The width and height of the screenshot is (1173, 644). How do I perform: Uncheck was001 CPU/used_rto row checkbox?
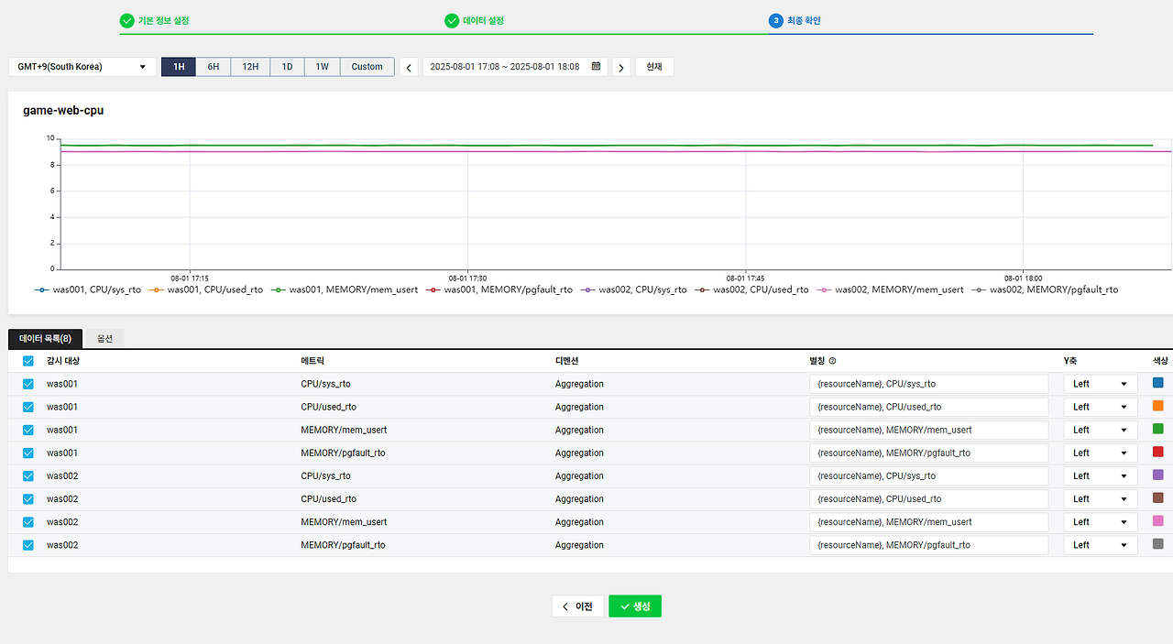[x=28, y=407]
